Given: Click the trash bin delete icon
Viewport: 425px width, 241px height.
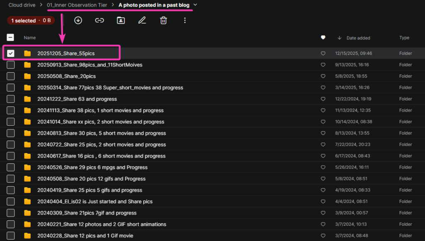Looking at the screenshot, I should pyautogui.click(x=164, y=20).
